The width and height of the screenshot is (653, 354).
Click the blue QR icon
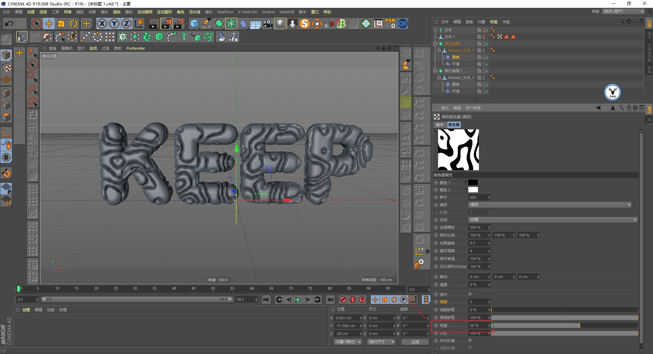(403, 24)
